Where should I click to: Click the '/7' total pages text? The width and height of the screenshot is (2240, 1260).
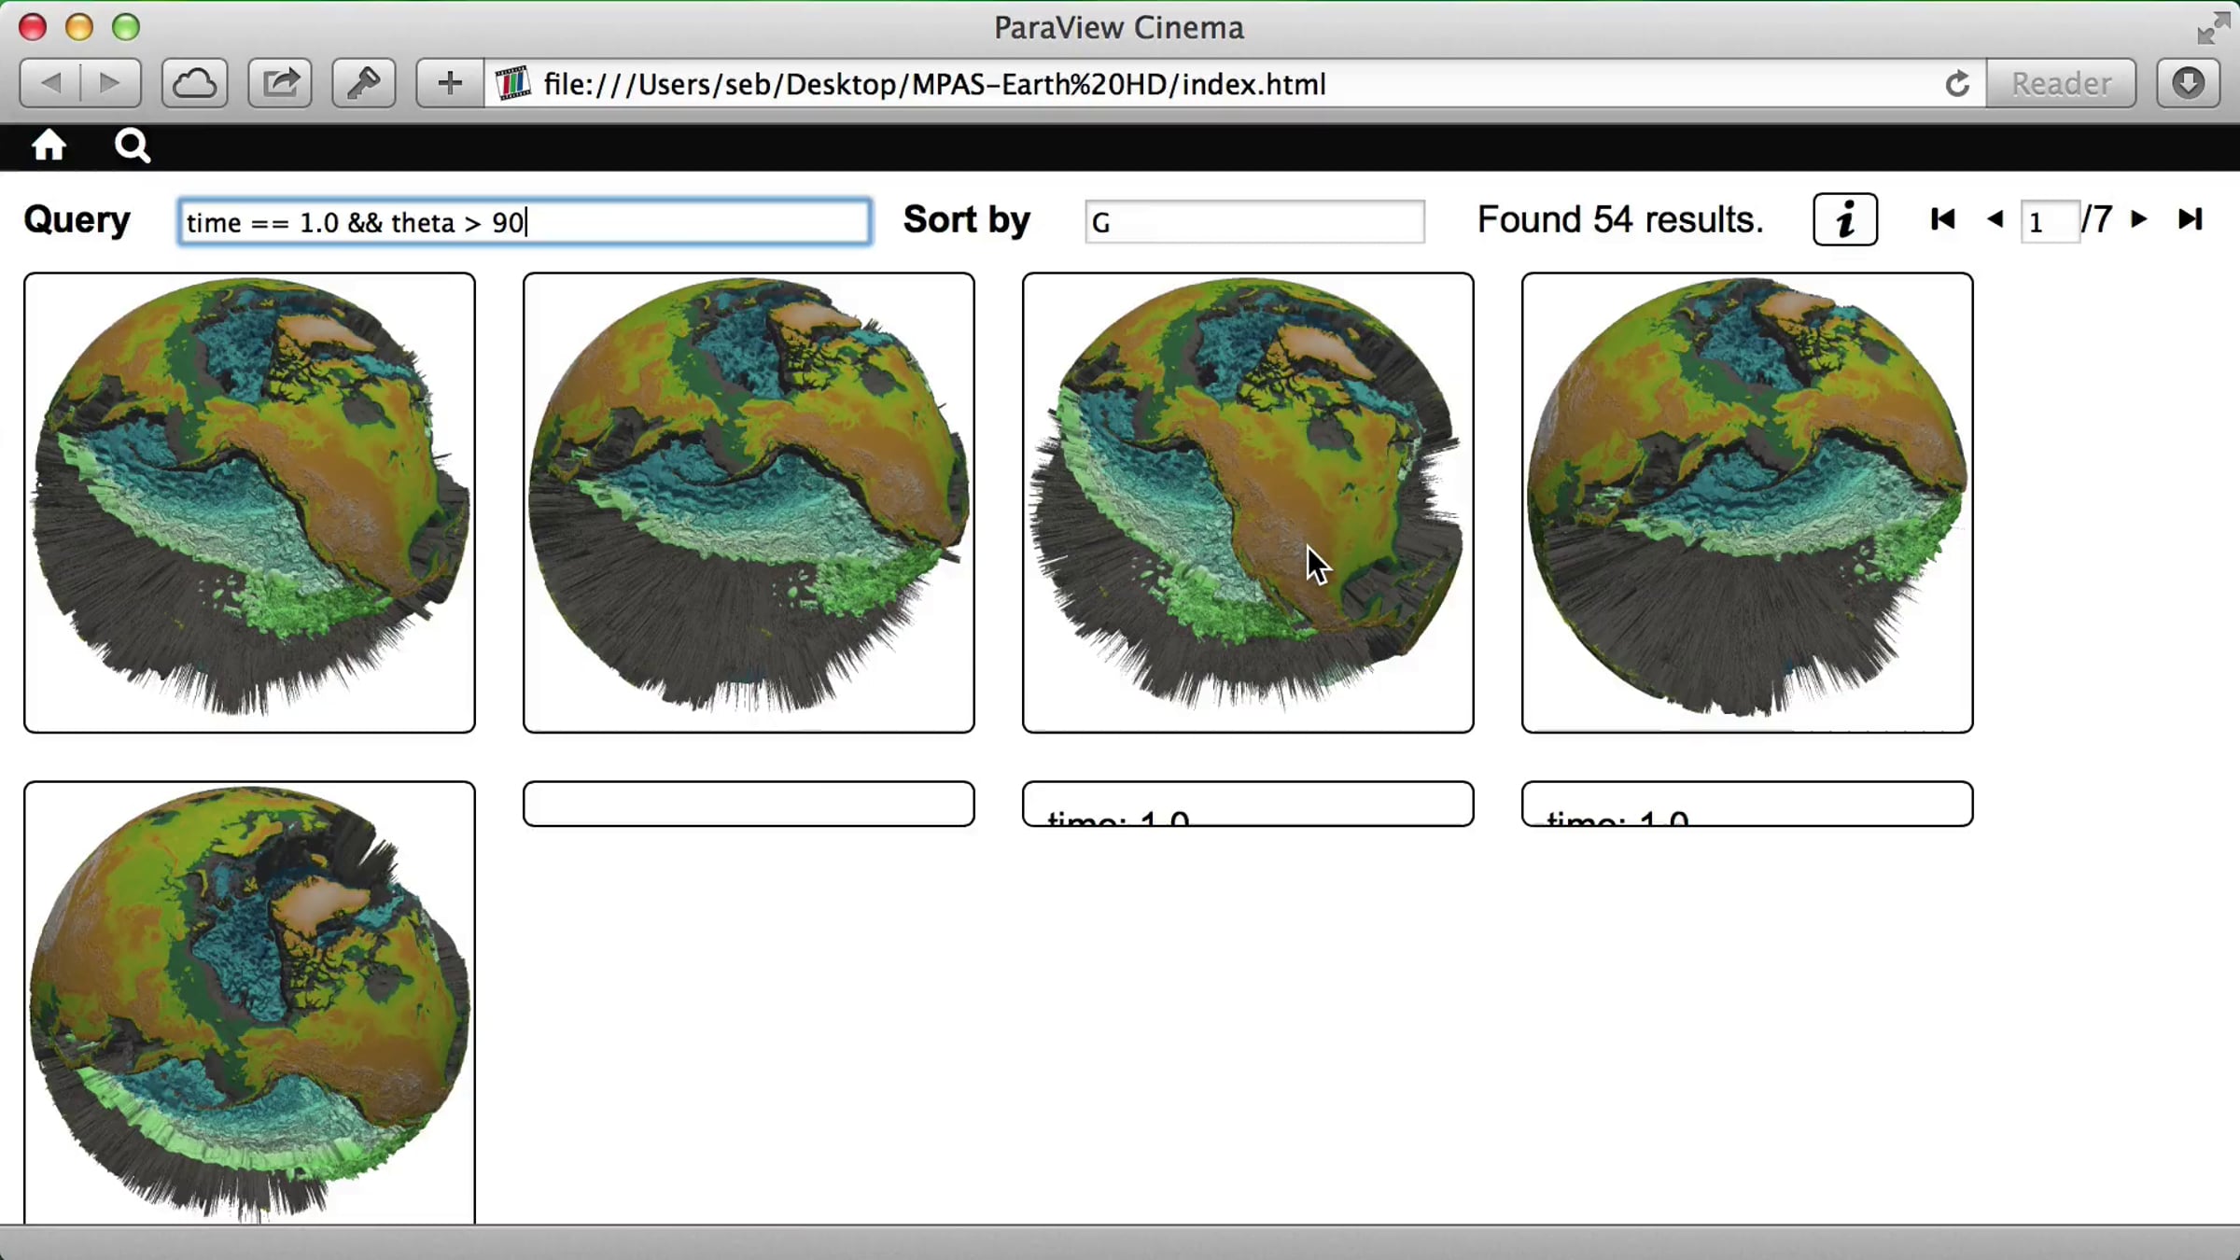2097,220
